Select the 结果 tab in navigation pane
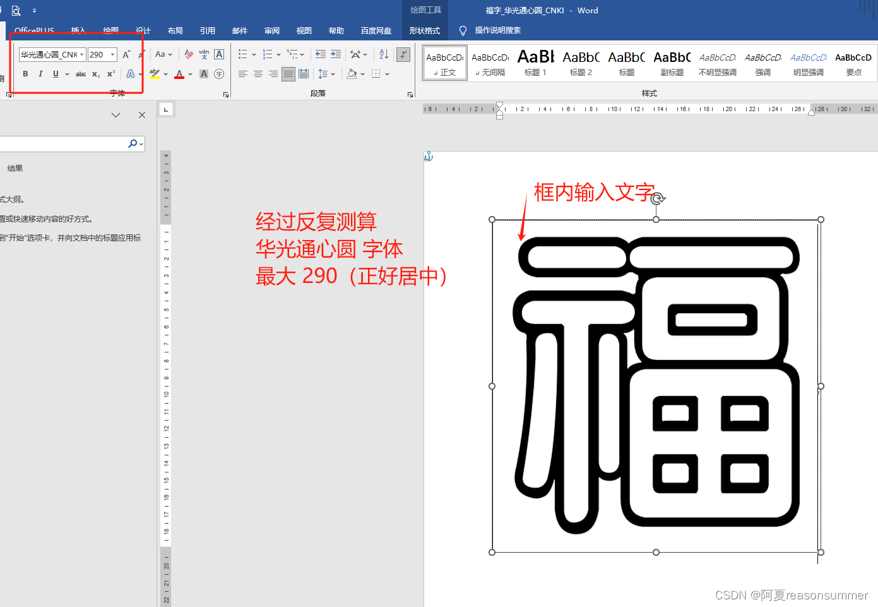This screenshot has width=878, height=607. [x=15, y=168]
